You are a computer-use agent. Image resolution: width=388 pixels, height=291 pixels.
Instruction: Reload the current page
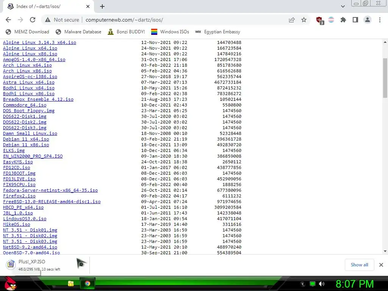click(x=33, y=20)
